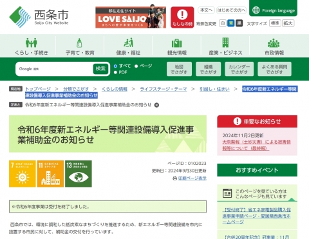Viewport: 309px width, 239px height.
Task: Open the はじめての方へ link
Action: [231, 10]
